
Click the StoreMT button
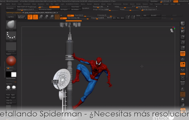pos(155,15)
